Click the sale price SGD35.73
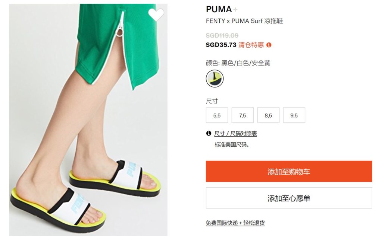Viewport: 382px width, 236px height. click(x=221, y=45)
